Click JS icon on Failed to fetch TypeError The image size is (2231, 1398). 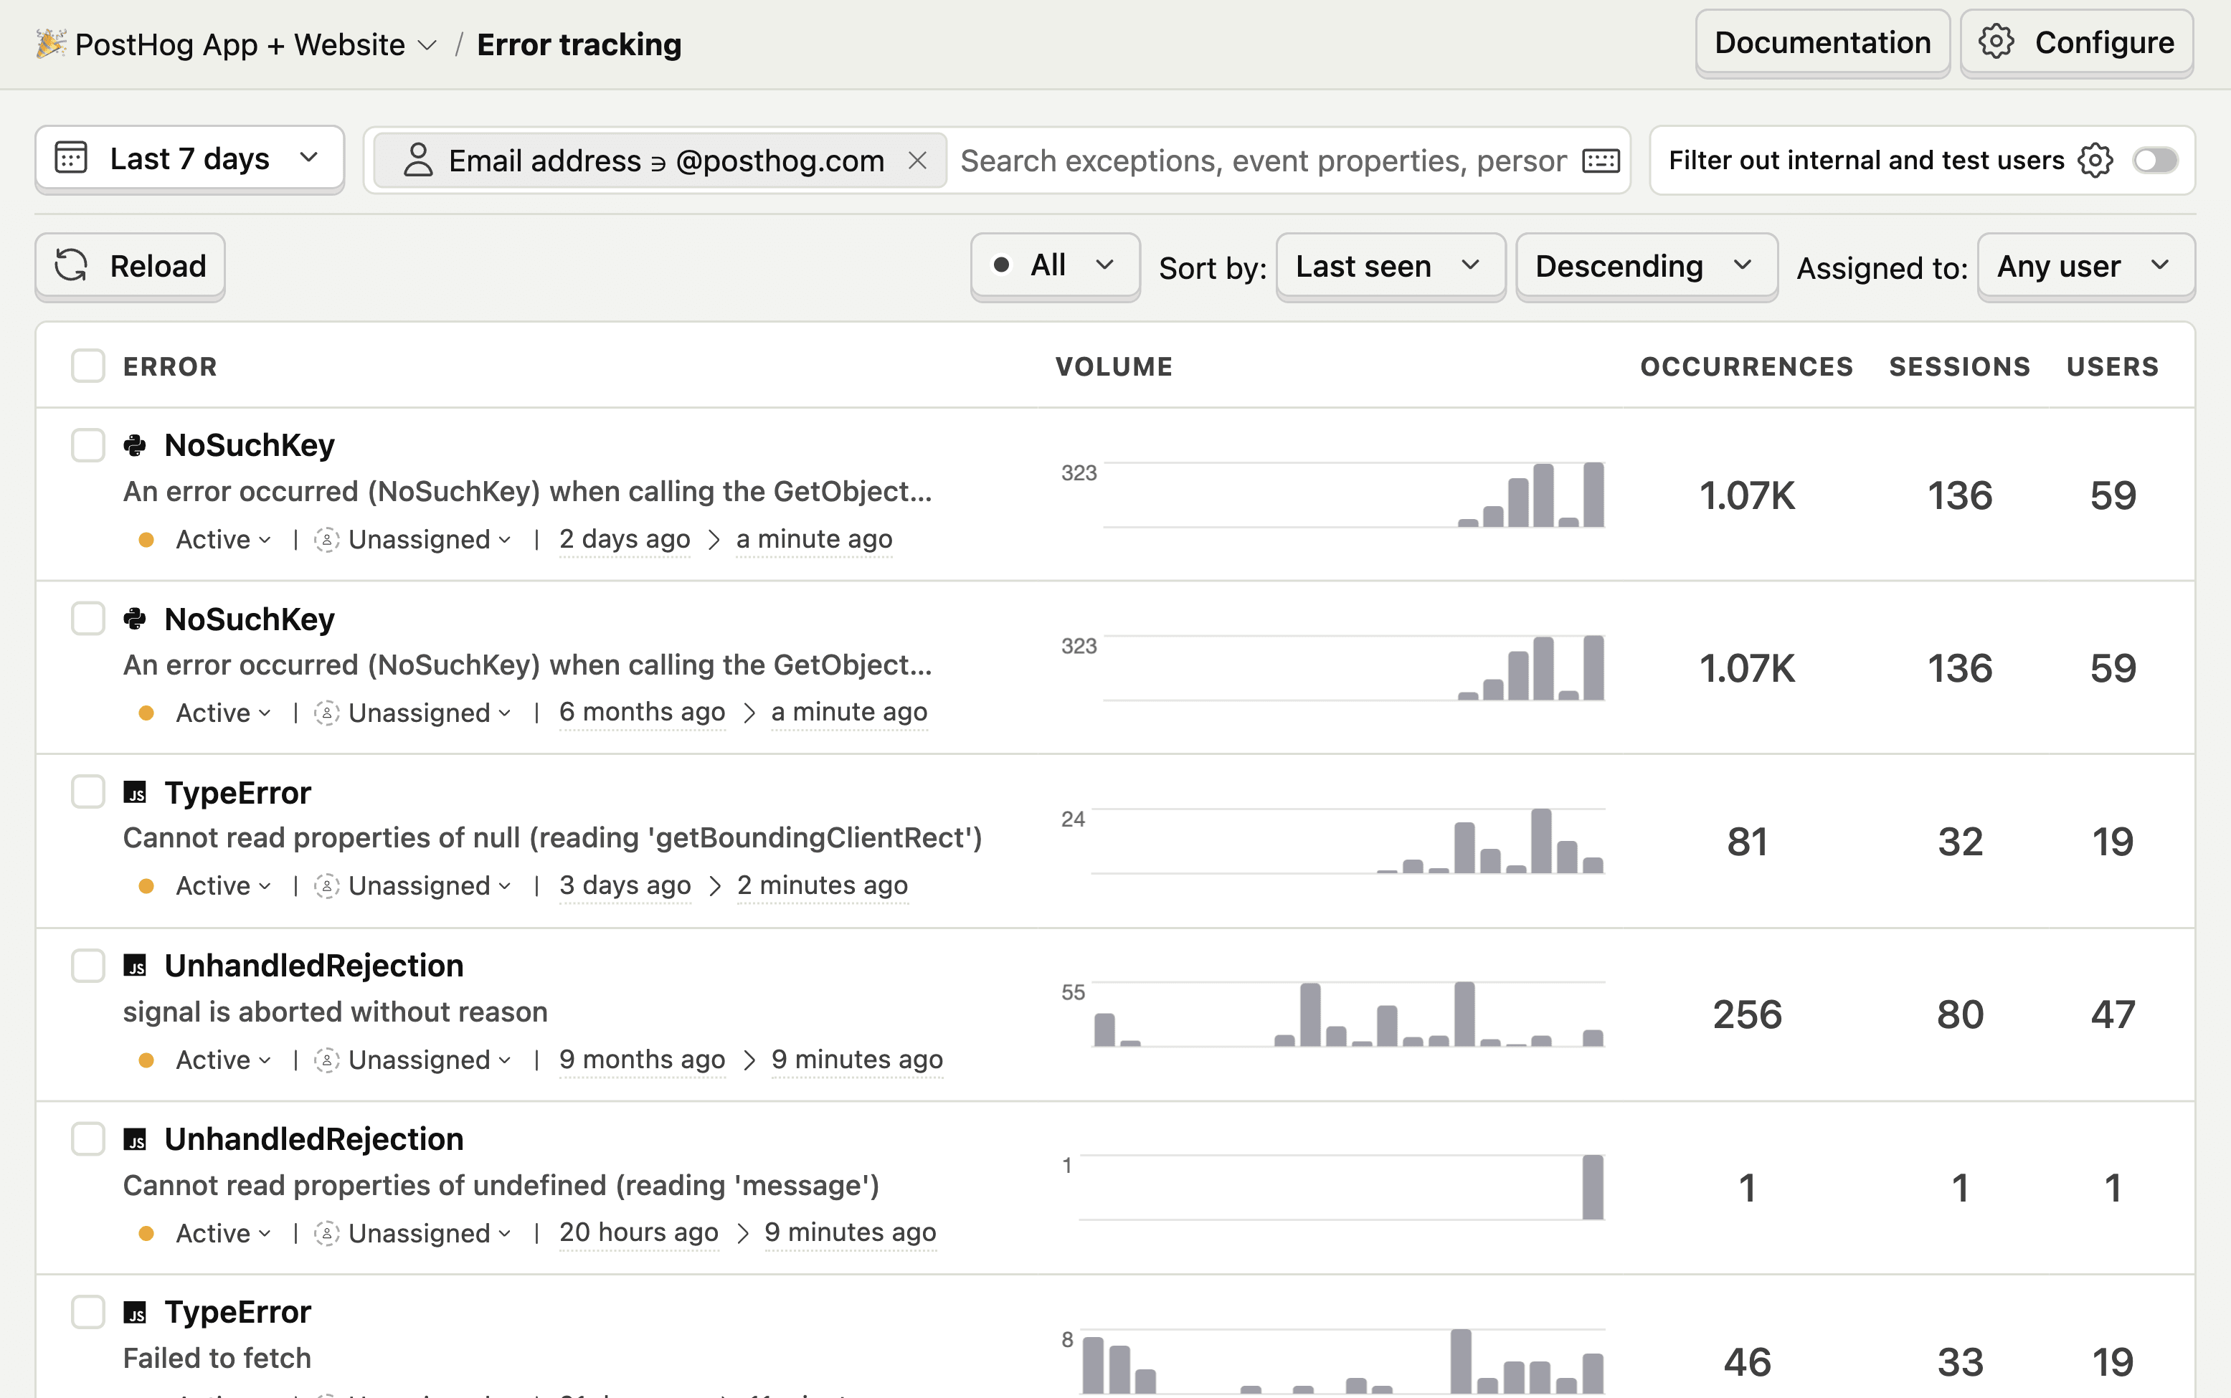[x=135, y=1312]
